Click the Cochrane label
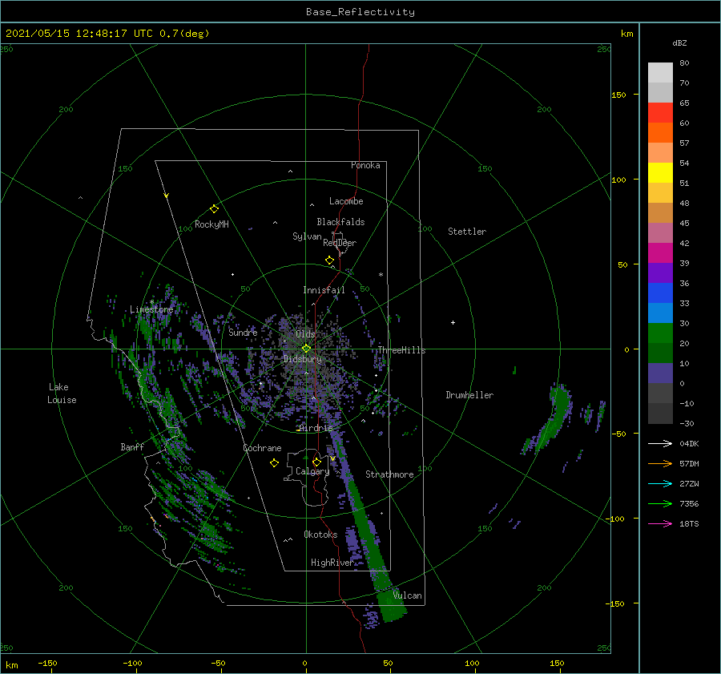 tap(262, 448)
